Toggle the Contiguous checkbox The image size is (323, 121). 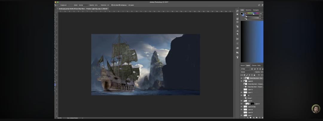pos(119,5)
